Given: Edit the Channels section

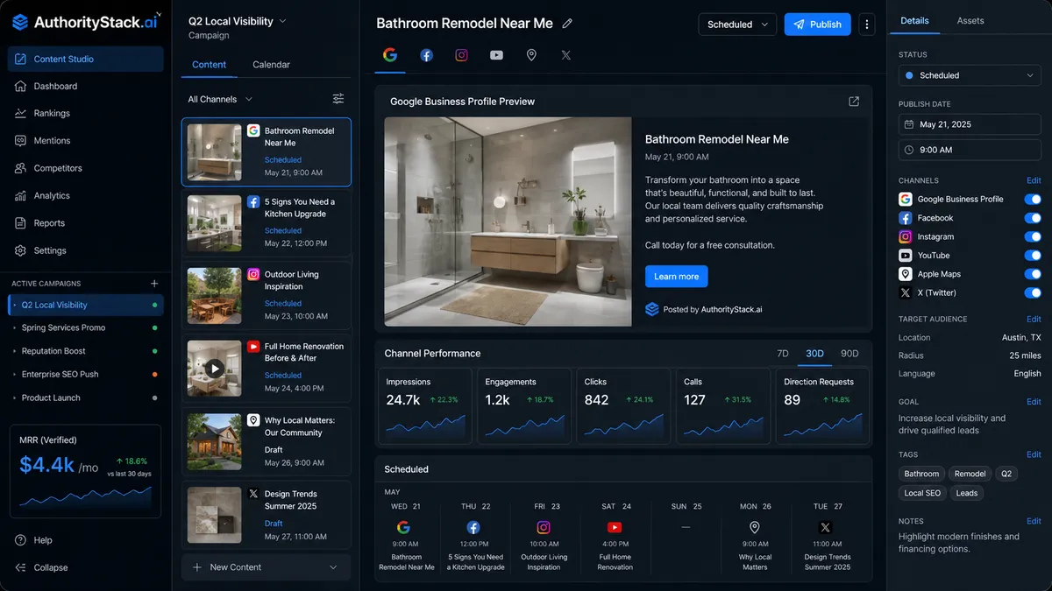Looking at the screenshot, I should pyautogui.click(x=1034, y=180).
